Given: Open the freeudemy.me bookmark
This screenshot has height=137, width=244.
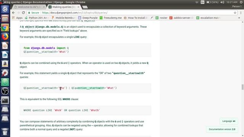Looking at the screenshot, I should (x=111, y=18).
